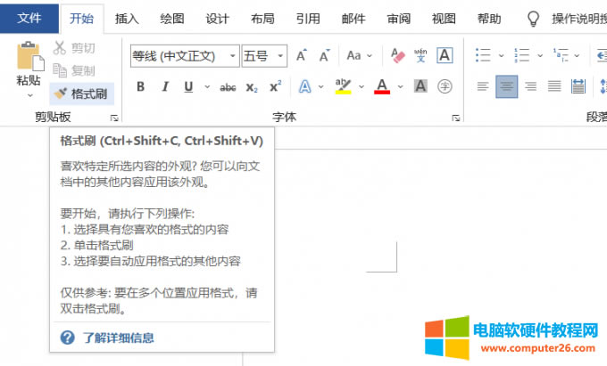Toggle Italic formatting

point(165,86)
